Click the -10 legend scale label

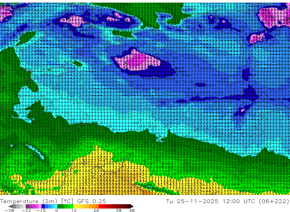pos(41,210)
